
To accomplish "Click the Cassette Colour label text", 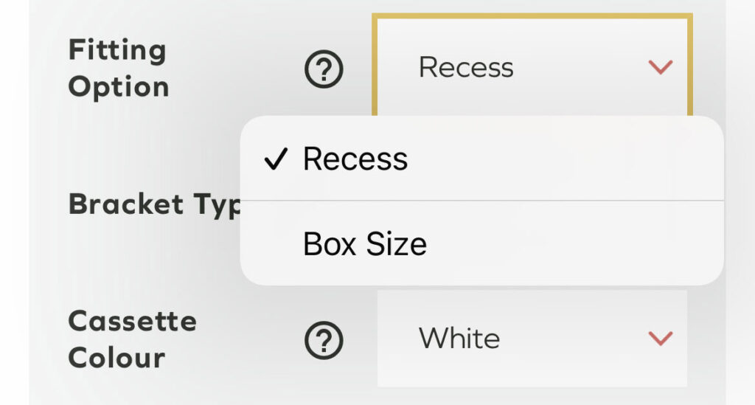I will 133,340.
